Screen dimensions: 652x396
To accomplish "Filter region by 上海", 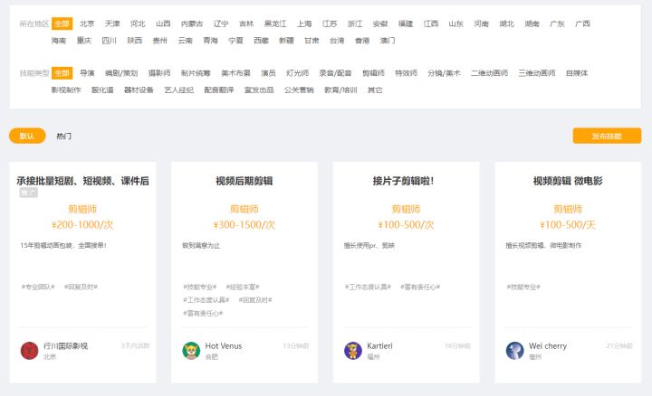I will click(x=304, y=24).
